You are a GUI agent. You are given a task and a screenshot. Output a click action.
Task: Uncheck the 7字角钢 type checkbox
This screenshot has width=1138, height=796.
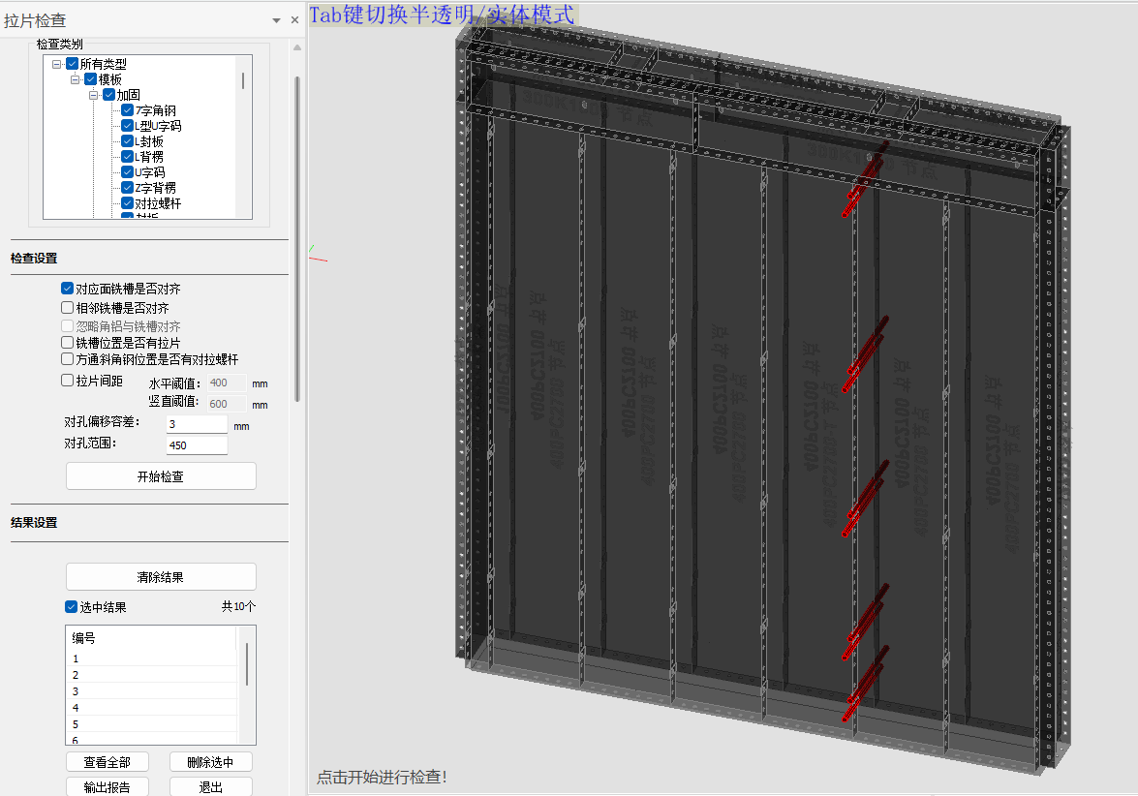[x=127, y=110]
